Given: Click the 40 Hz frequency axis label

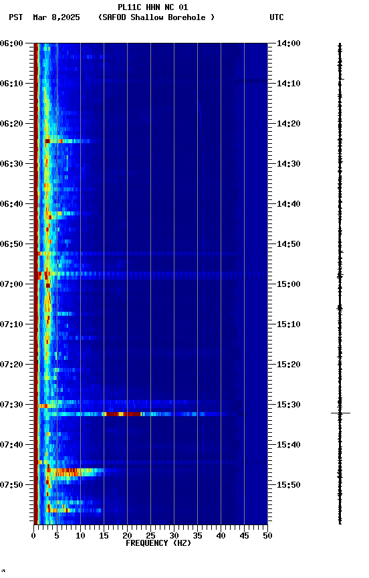Looking at the screenshot, I should pos(221,536).
